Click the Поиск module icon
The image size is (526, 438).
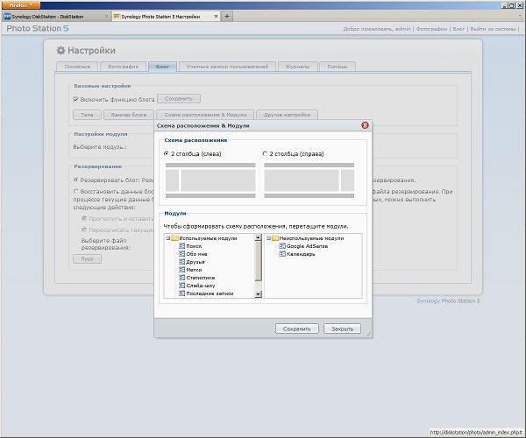coord(181,246)
